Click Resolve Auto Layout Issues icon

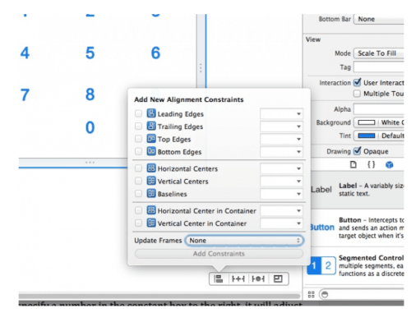point(258,278)
